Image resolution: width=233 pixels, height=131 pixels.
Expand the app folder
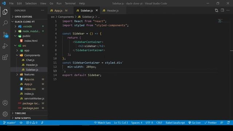click(29, 51)
